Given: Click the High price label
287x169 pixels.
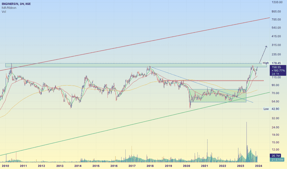Looking at the screenshot, I should 265,63.
